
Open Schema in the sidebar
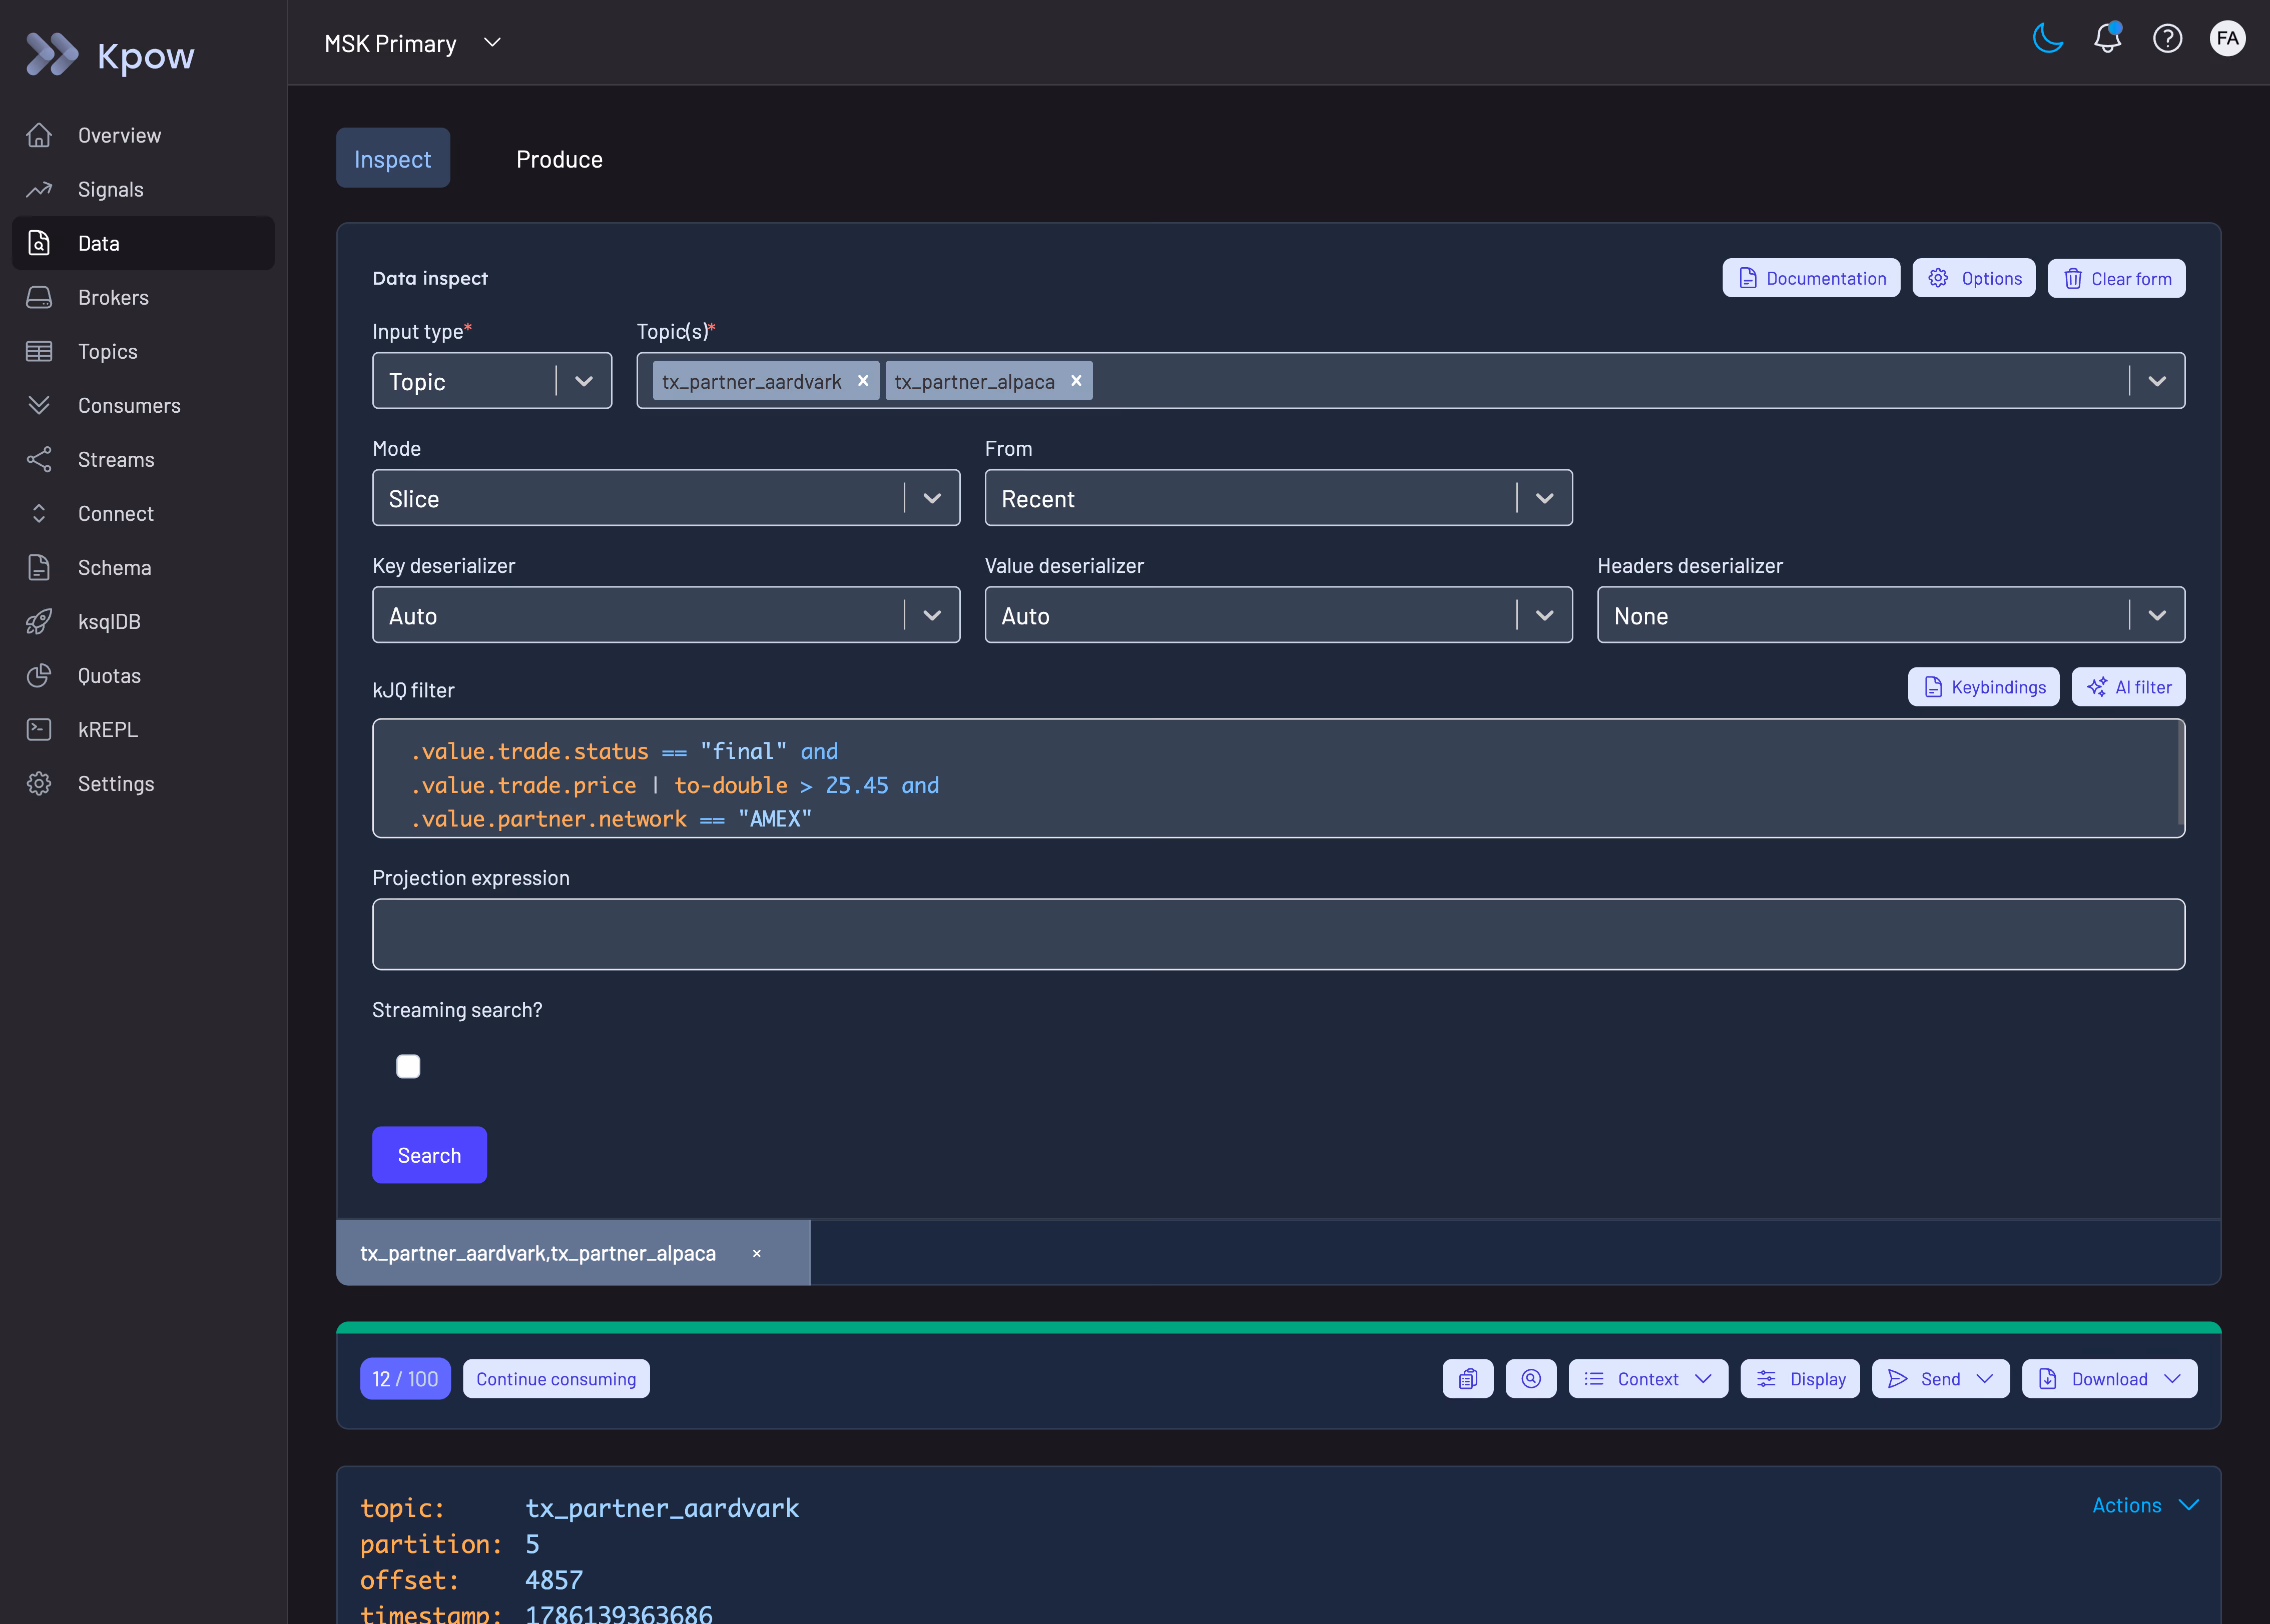pos(143,567)
